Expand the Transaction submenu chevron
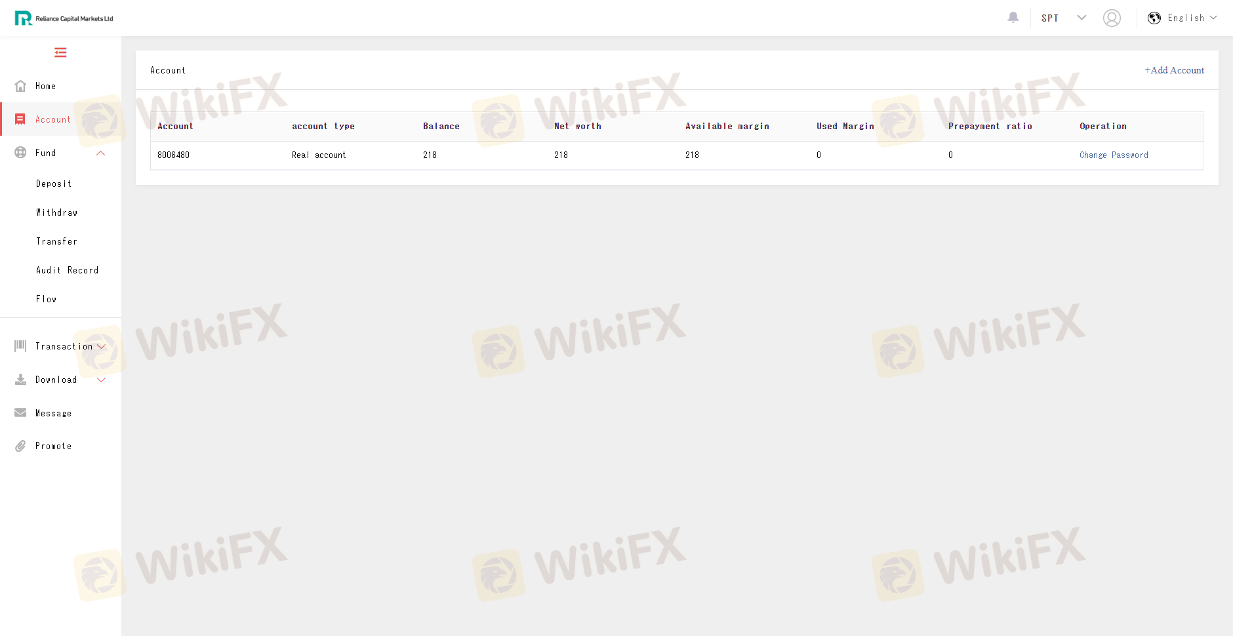The width and height of the screenshot is (1233, 636). (101, 346)
